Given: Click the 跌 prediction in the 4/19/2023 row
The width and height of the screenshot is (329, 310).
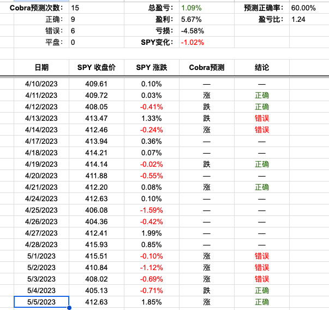Looking at the screenshot, I should point(207,164).
